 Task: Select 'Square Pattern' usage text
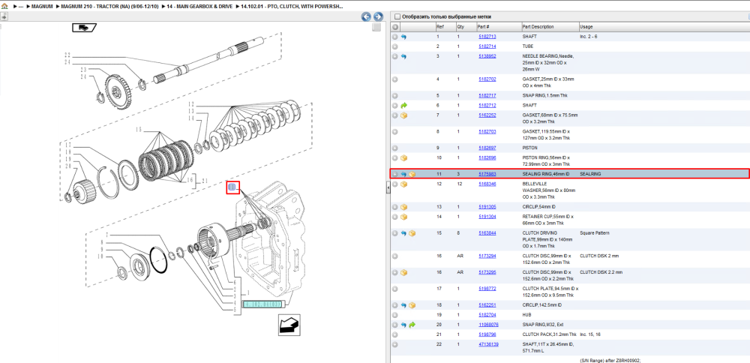(595, 233)
